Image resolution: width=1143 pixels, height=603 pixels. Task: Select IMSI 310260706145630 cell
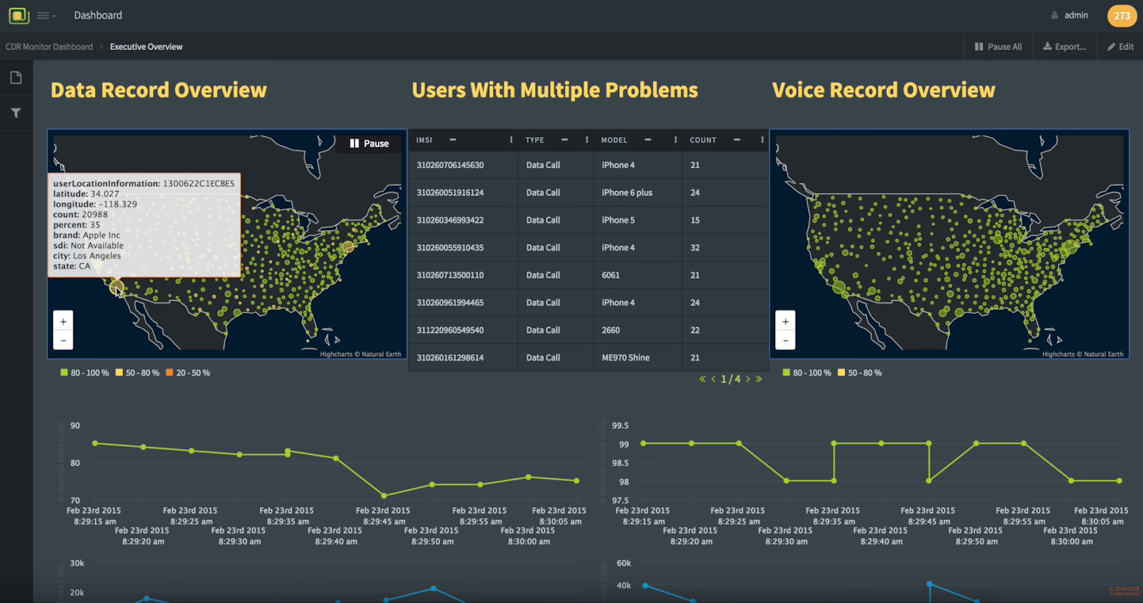[x=463, y=165]
